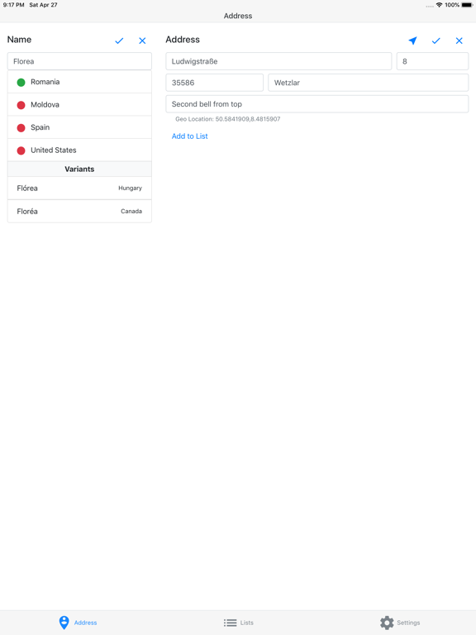Tap the red dot beside Moldova

21,105
